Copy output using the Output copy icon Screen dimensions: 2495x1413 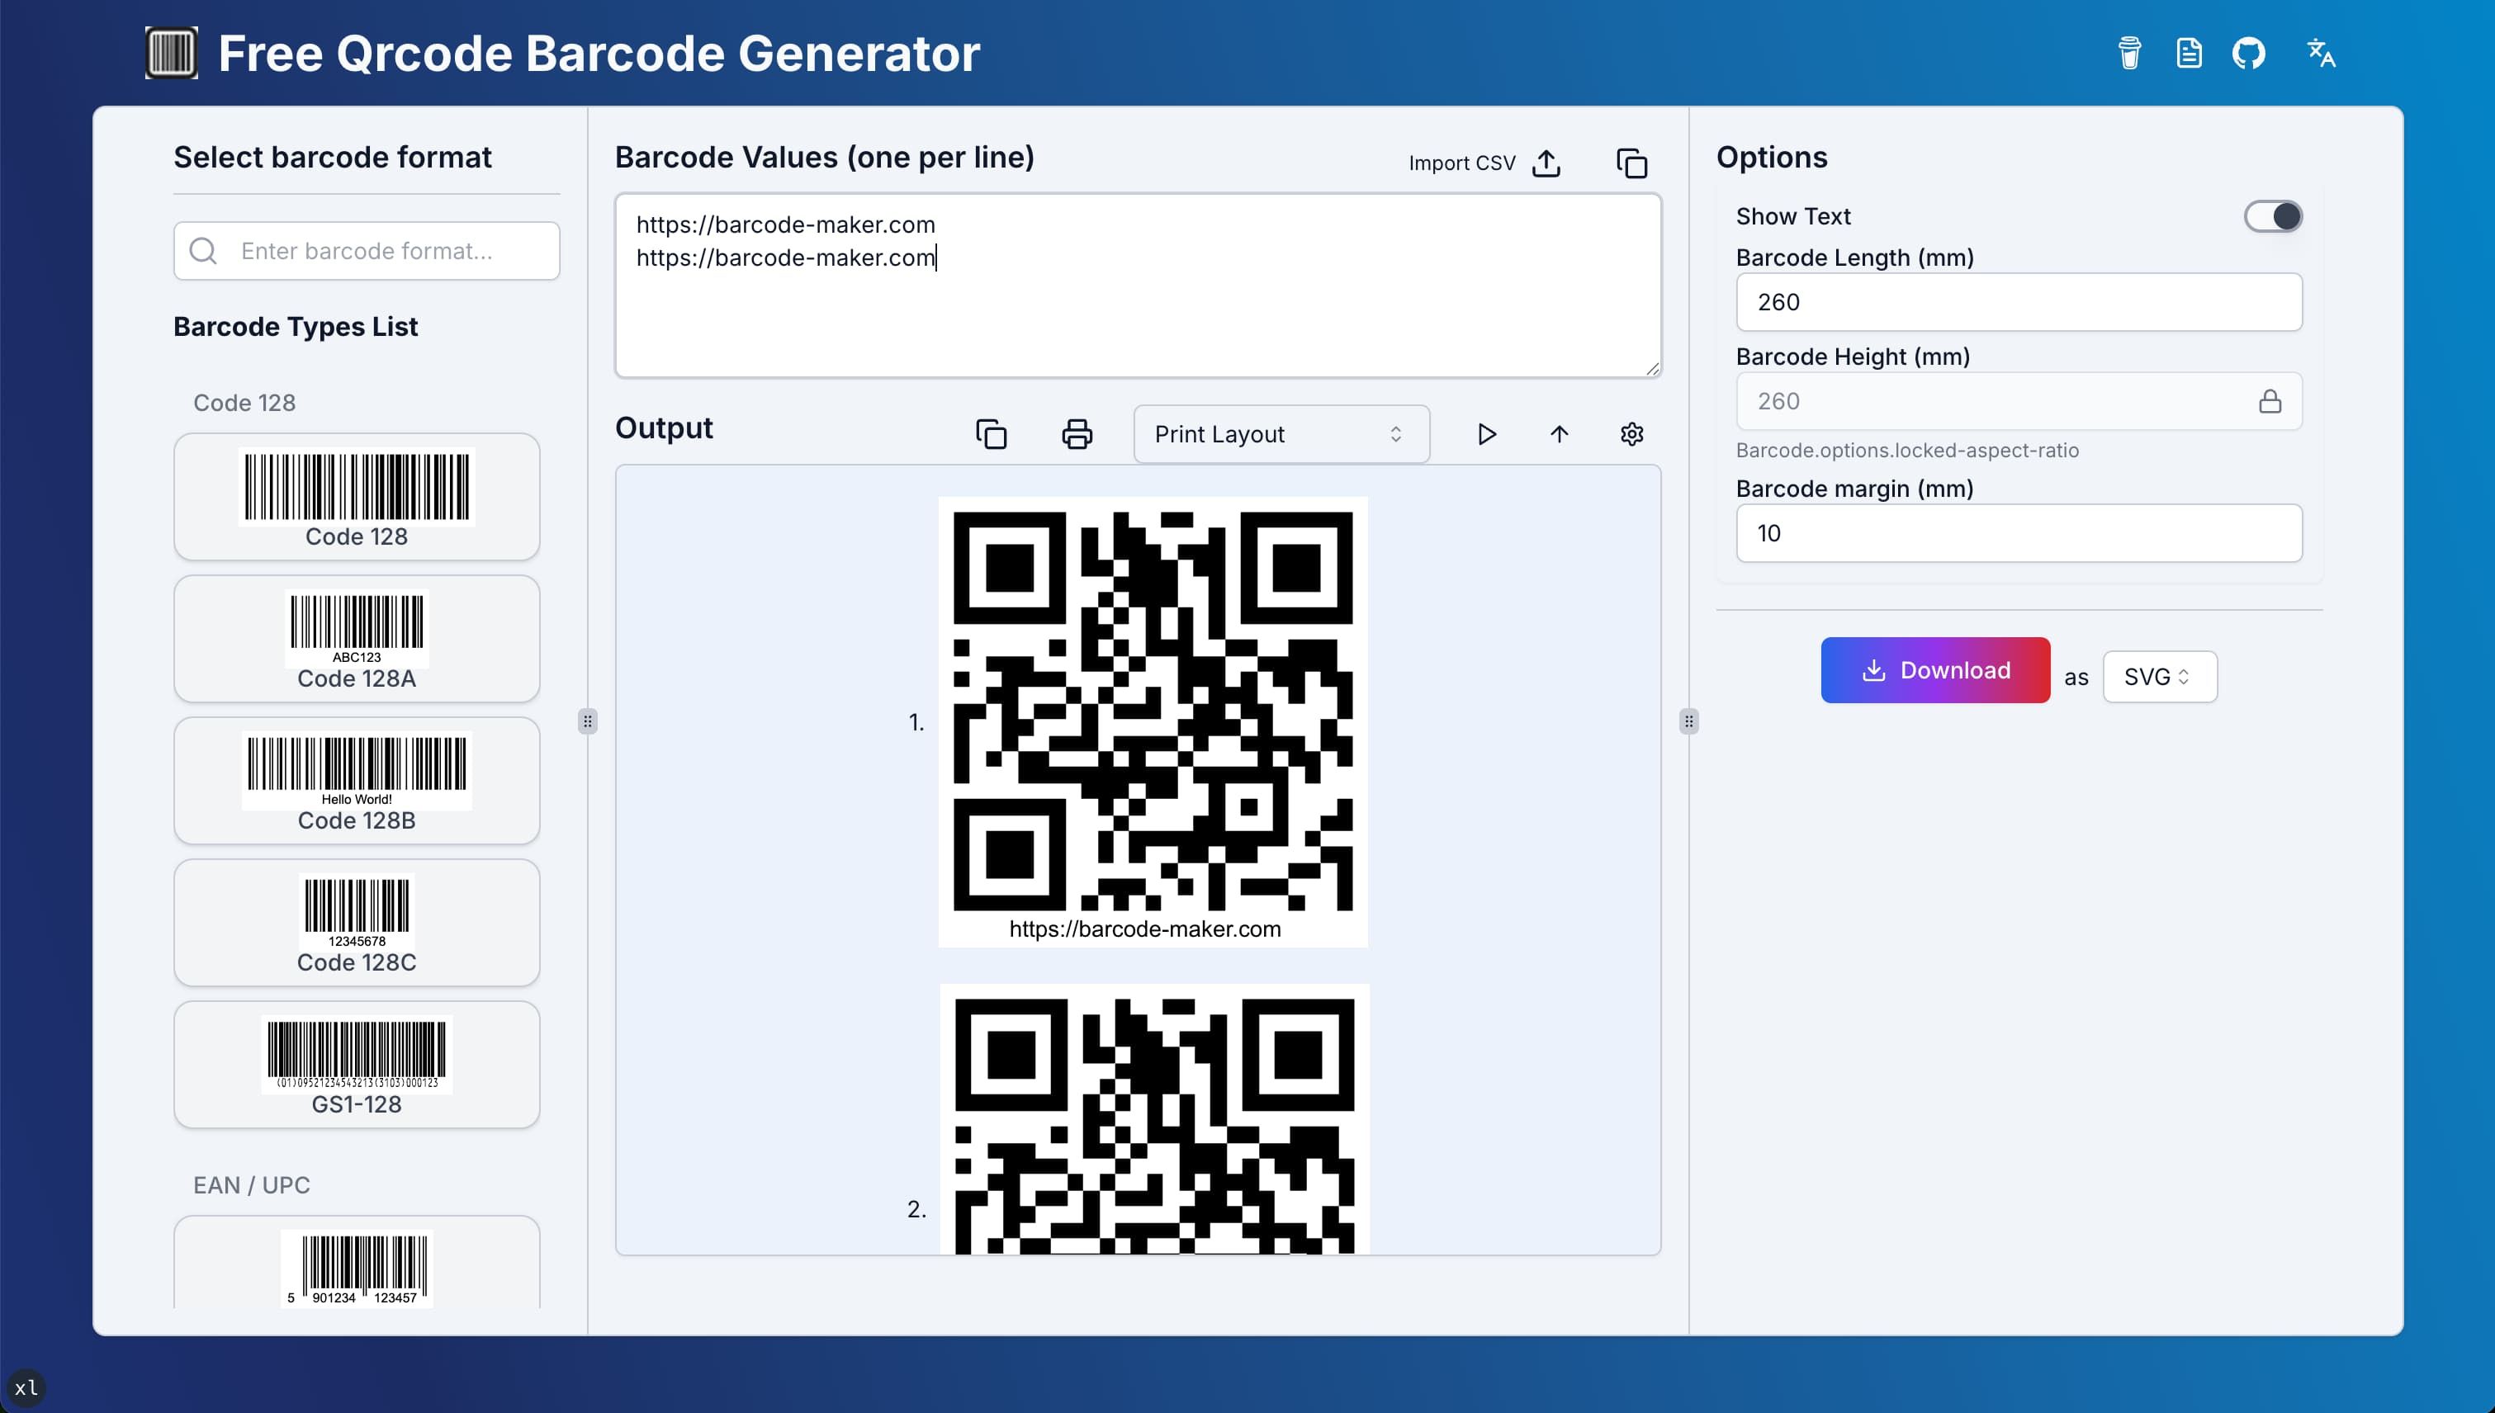pyautogui.click(x=992, y=434)
